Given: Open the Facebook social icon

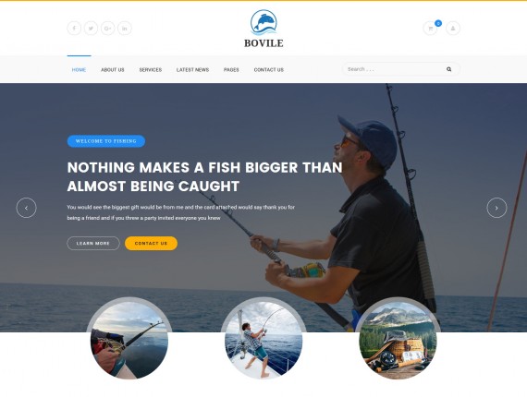Looking at the screenshot, I should pos(74,29).
